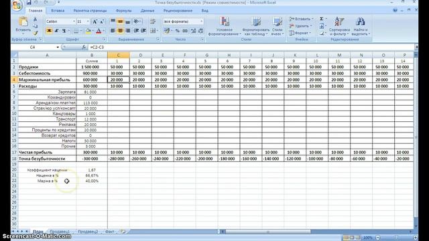Click the text orientation icon
Image resolution: width=429 pixels, height=241 pixels.
tap(137, 21)
